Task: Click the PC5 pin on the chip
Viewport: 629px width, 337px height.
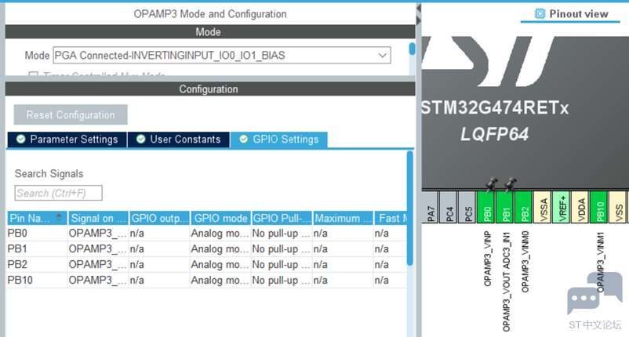Action: [x=467, y=207]
